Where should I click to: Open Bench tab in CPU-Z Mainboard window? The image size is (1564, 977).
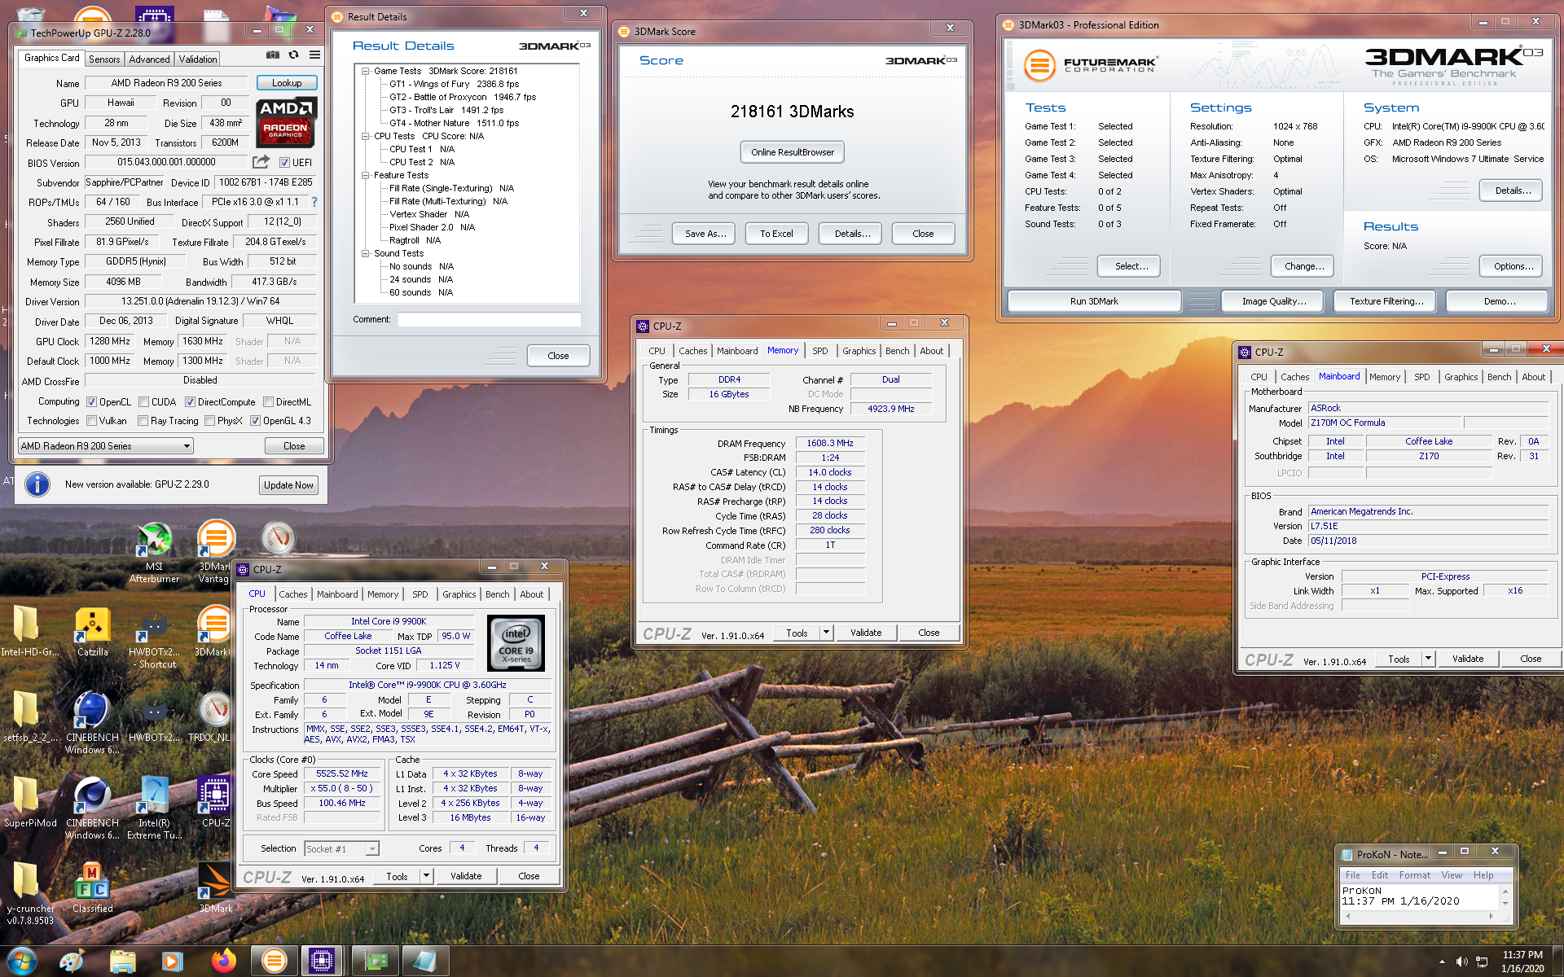(1499, 377)
